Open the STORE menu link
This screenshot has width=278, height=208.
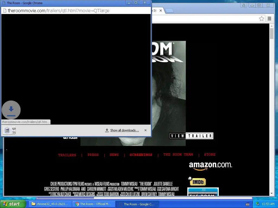click(210, 155)
